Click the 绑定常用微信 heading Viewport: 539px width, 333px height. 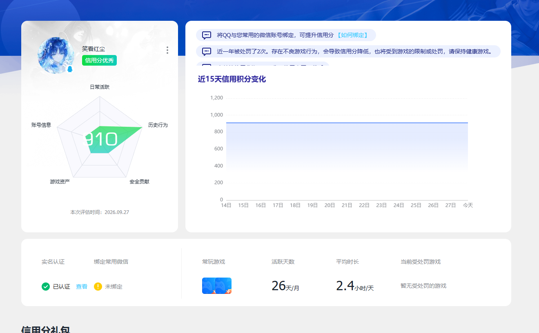111,262
